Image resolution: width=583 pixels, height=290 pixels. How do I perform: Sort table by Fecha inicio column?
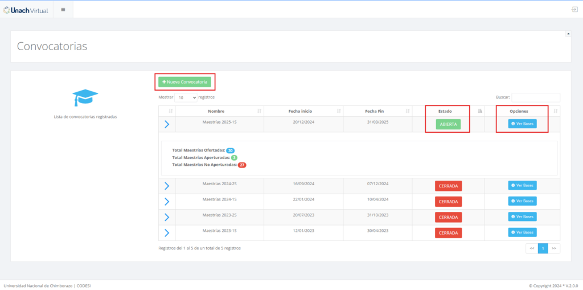[302, 111]
